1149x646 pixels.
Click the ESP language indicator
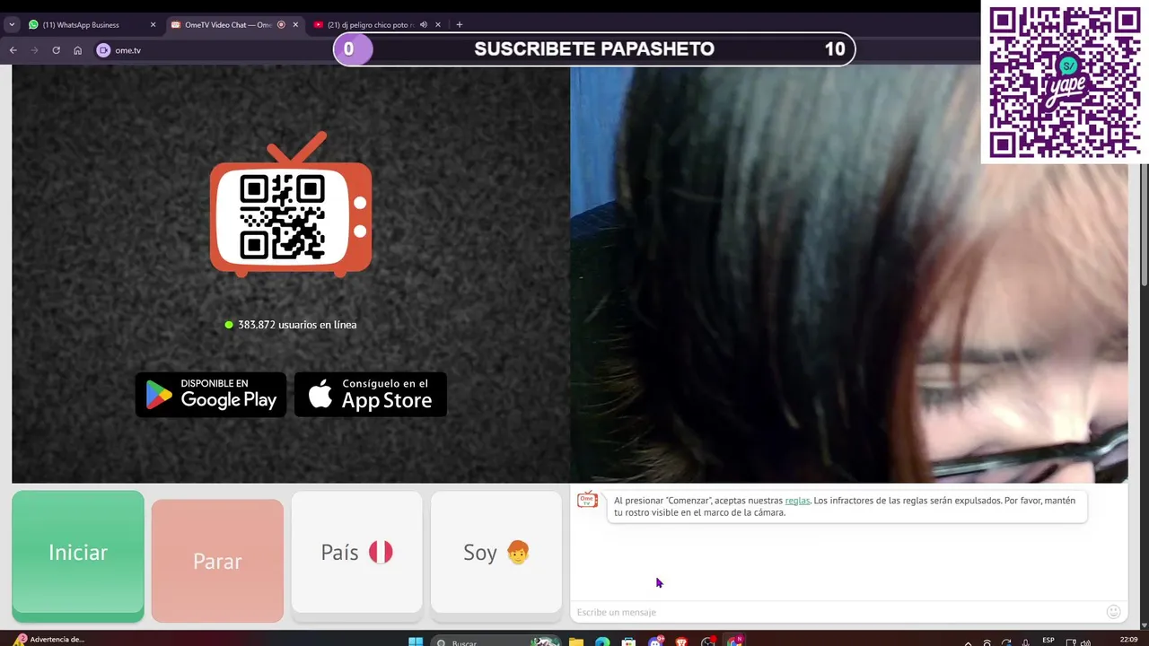pos(1048,640)
